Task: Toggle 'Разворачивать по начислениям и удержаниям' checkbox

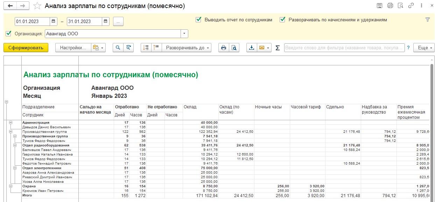Action: pos(282,20)
